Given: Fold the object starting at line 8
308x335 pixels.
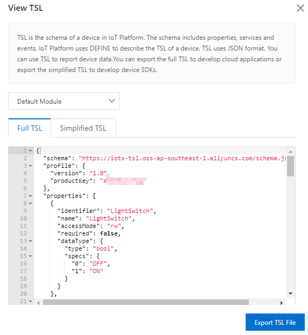Looking at the screenshot, I should [x=31, y=203].
